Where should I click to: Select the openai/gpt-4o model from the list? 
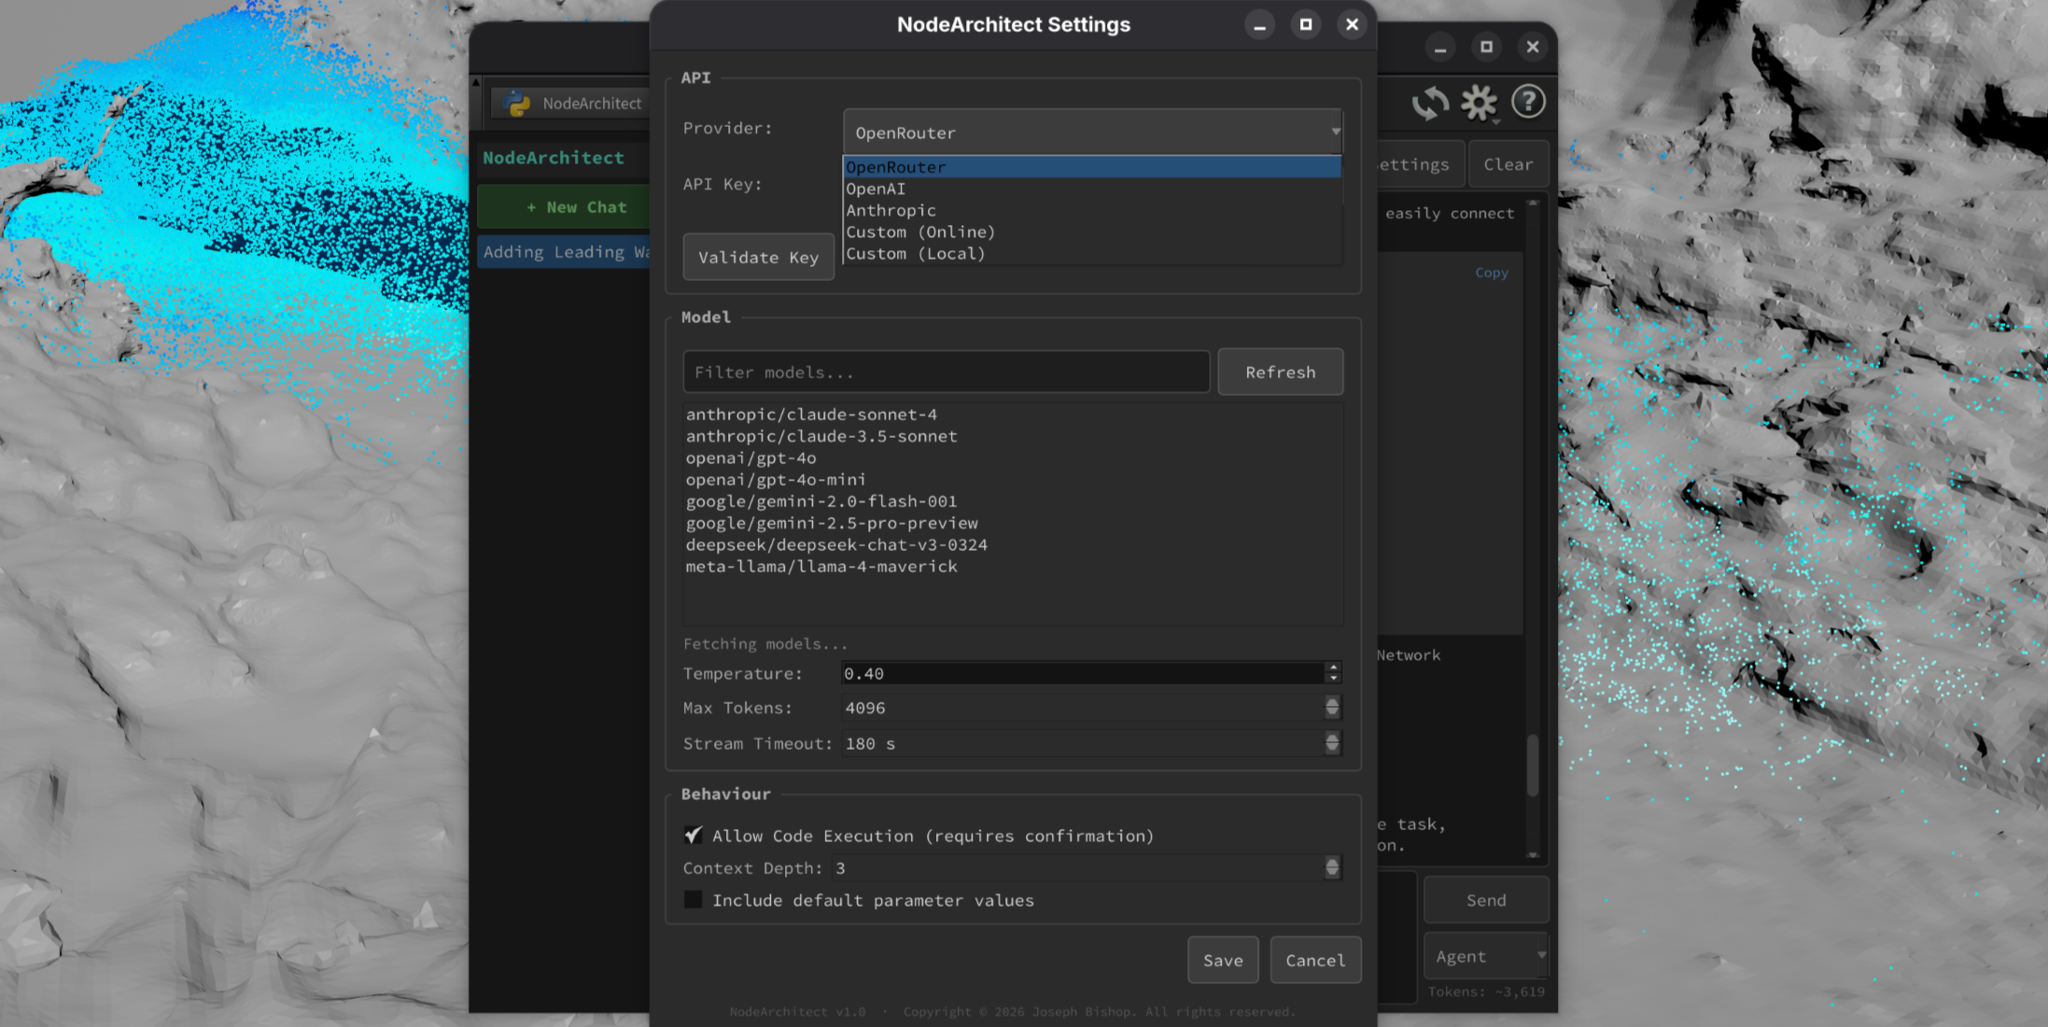click(x=750, y=457)
